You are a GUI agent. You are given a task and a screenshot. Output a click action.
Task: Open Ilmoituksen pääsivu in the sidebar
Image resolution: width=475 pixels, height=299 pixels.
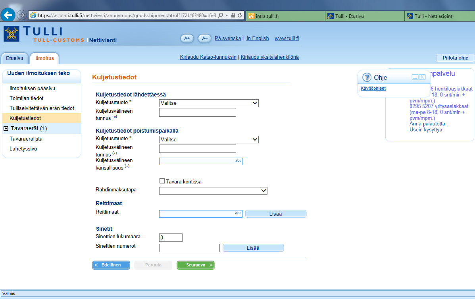click(33, 88)
